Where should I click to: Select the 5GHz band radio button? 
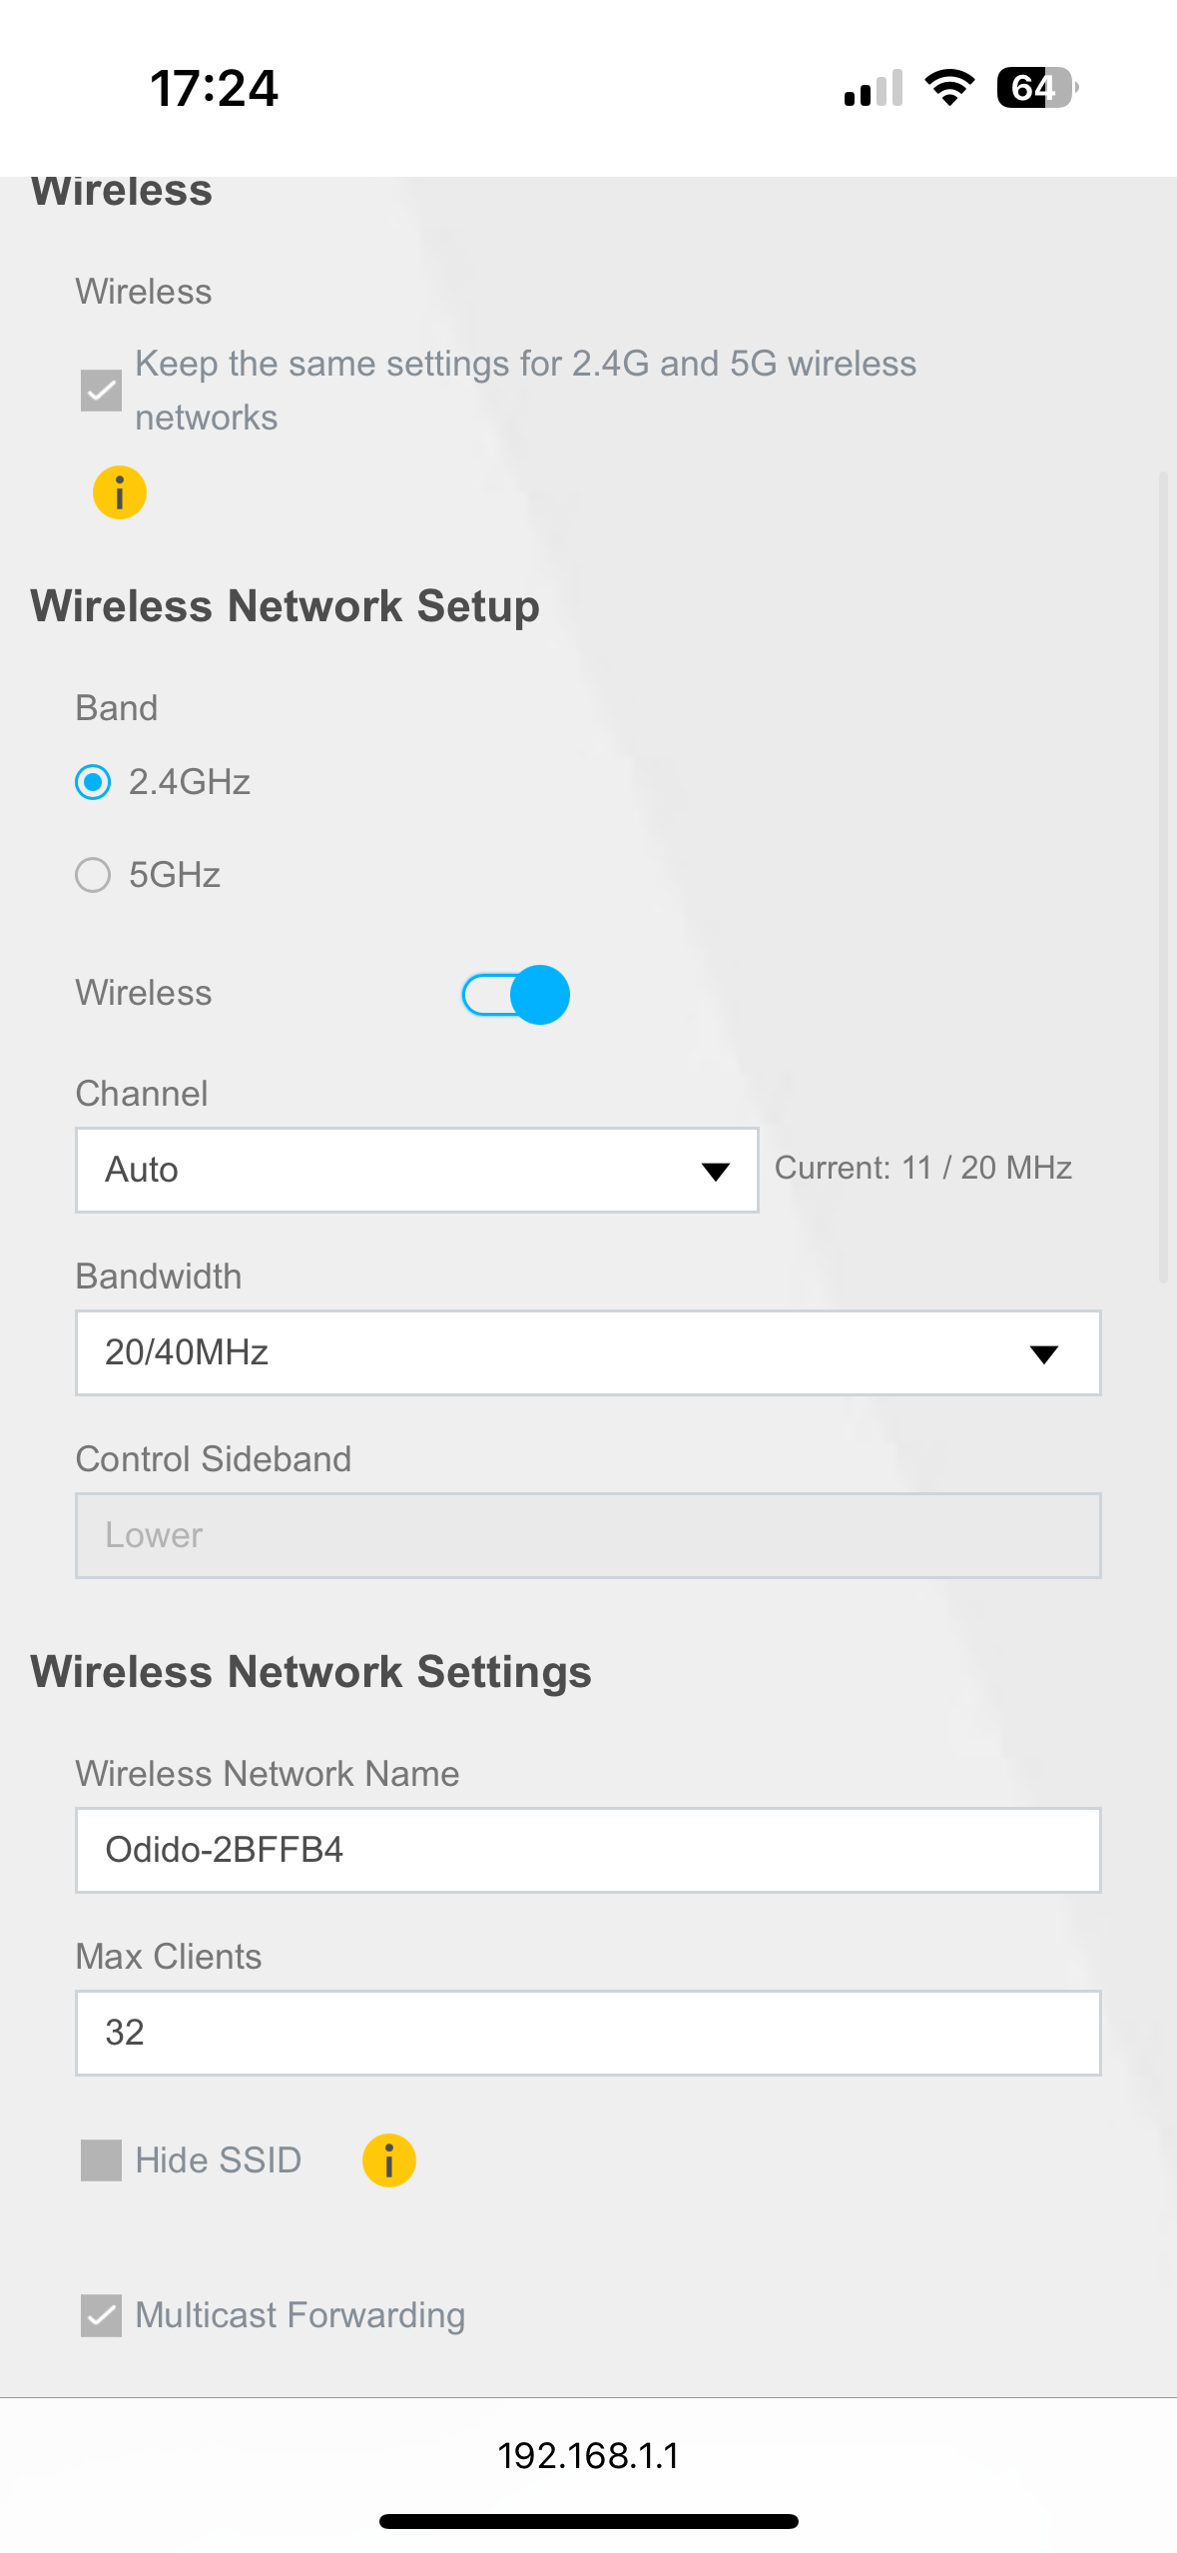[93, 875]
